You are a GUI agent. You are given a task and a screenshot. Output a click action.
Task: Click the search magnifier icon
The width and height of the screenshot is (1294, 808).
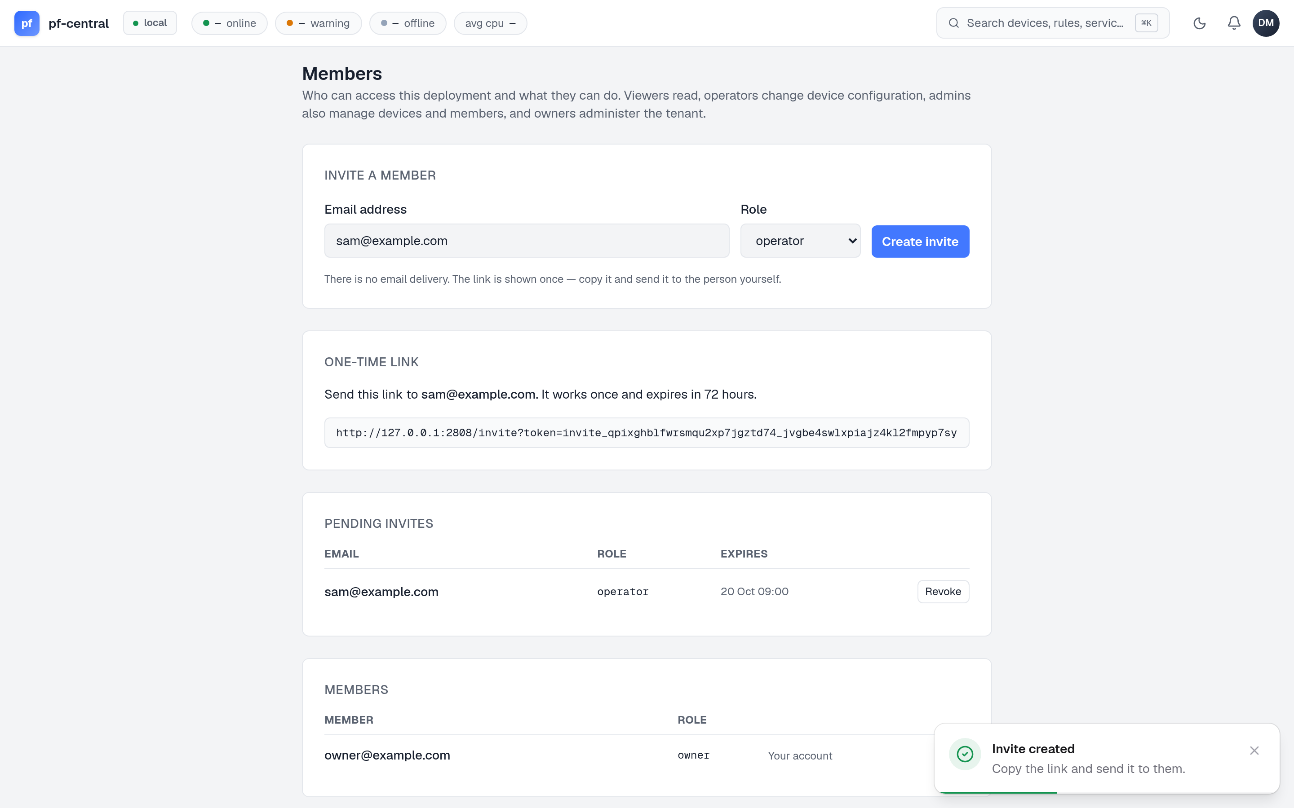pyautogui.click(x=953, y=23)
